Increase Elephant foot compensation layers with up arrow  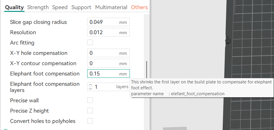(90, 85)
